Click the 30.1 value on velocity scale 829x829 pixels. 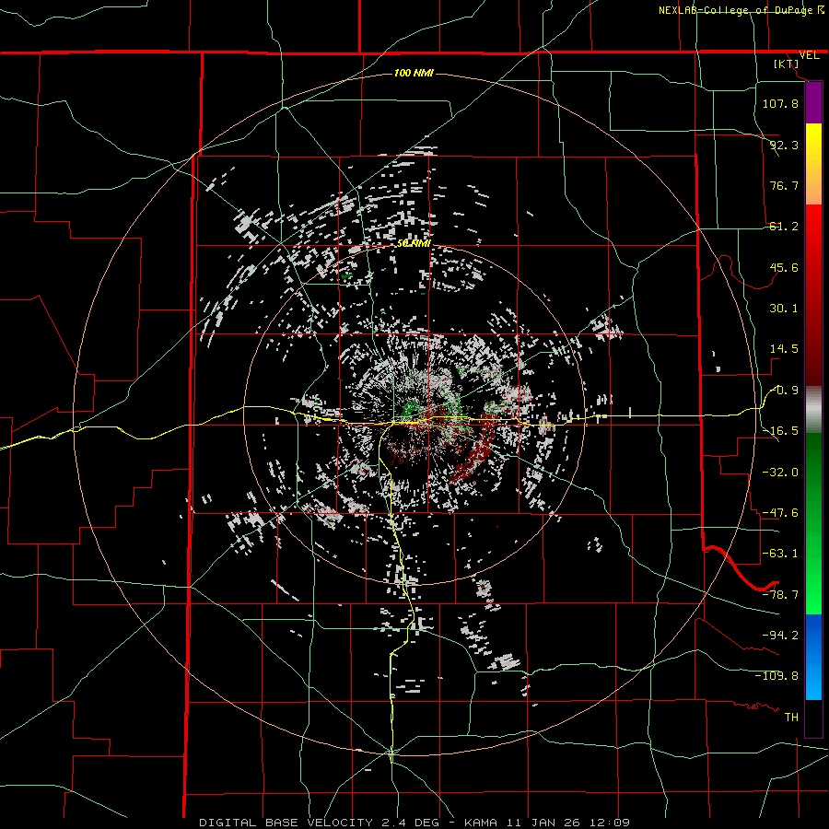tap(784, 309)
